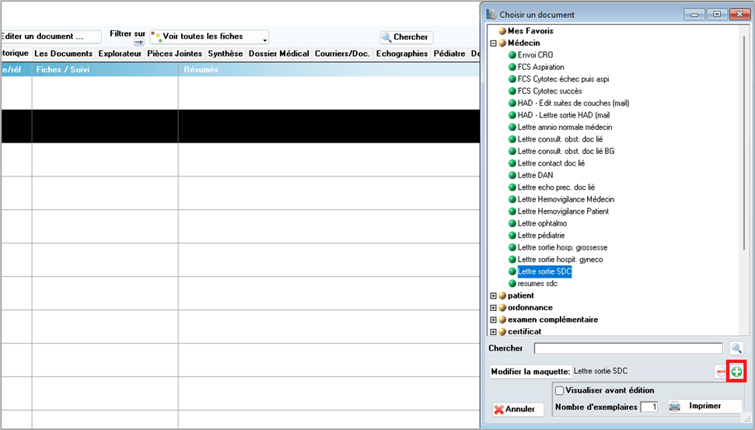Screen dimensions: 755x430
Task: Switch to the Courriers/Doc. tab
Action: 342,54
